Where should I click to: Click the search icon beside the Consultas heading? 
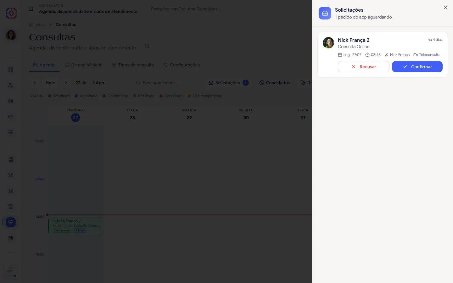point(147,46)
